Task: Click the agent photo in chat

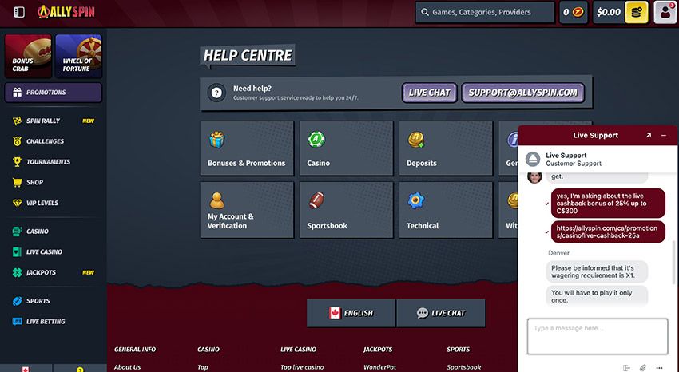Action: click(x=534, y=177)
